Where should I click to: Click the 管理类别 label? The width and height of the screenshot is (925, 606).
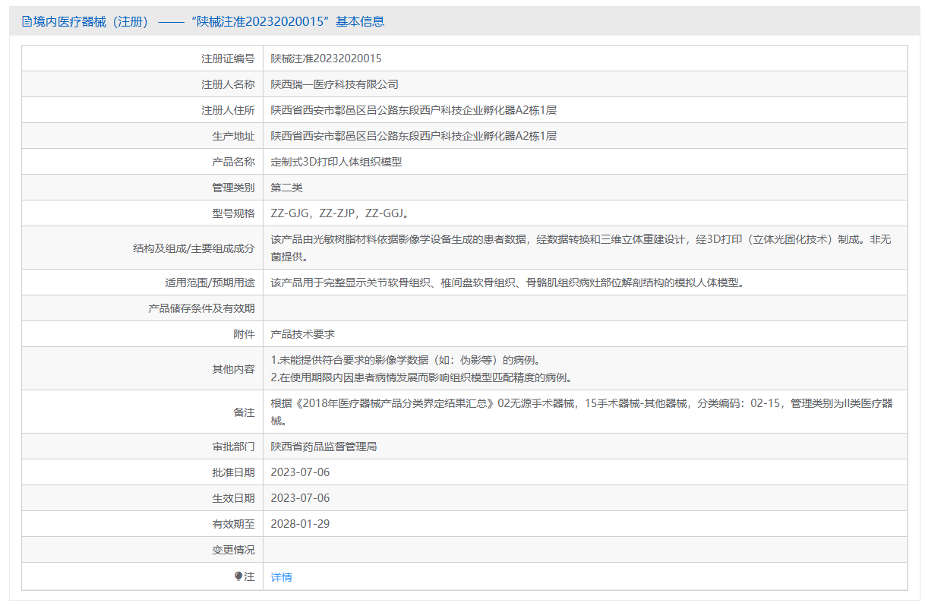(x=233, y=188)
